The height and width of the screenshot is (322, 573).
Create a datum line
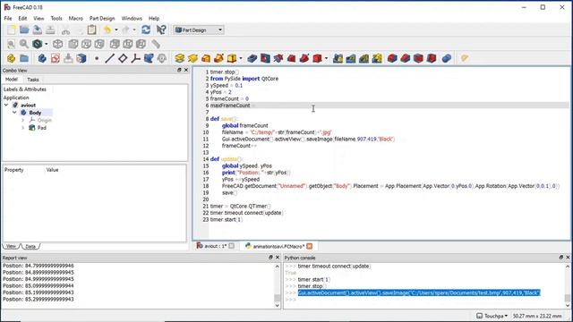[109, 58]
